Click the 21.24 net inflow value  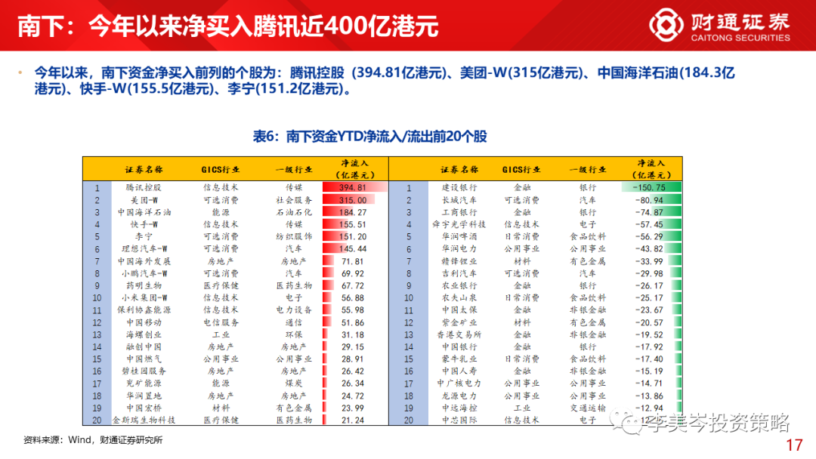coord(352,420)
